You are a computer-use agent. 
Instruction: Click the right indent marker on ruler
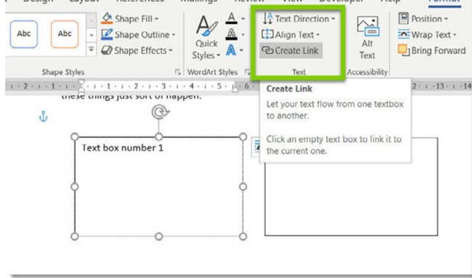235,89
